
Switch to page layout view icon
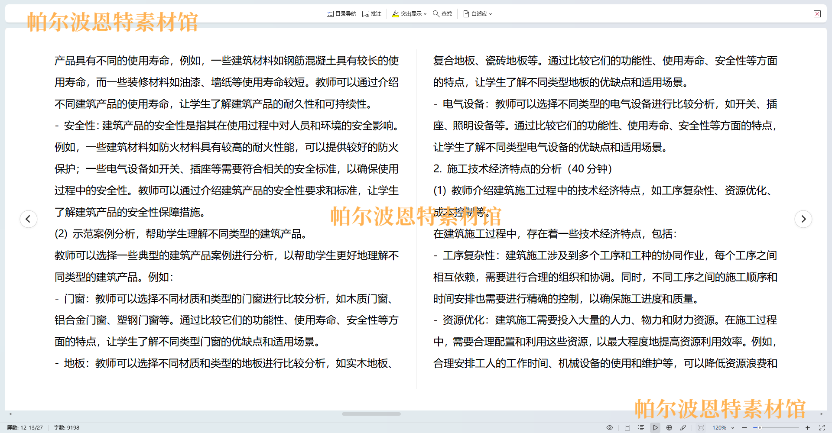[x=627, y=427]
